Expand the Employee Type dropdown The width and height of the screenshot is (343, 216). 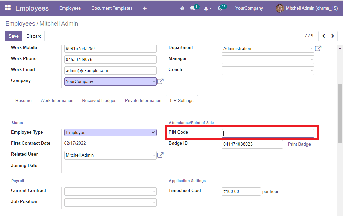pyautogui.click(x=110, y=133)
